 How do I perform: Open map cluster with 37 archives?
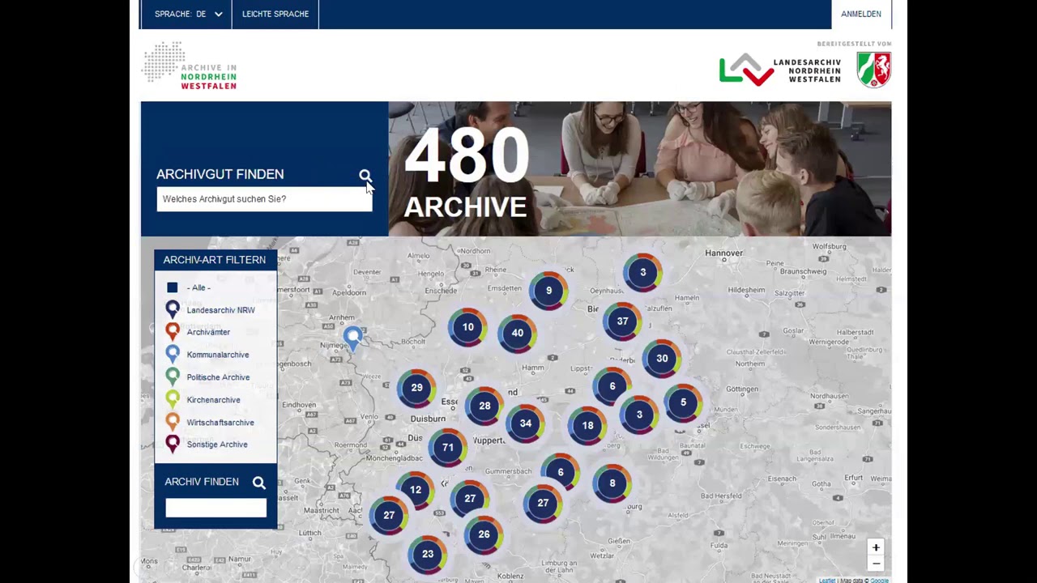tap(622, 321)
